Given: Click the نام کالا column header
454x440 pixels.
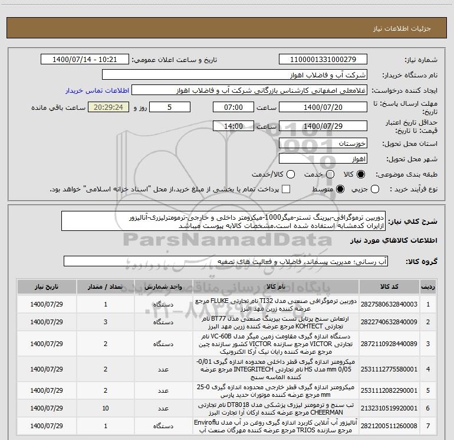Looking at the screenshot, I should tap(276, 287).
